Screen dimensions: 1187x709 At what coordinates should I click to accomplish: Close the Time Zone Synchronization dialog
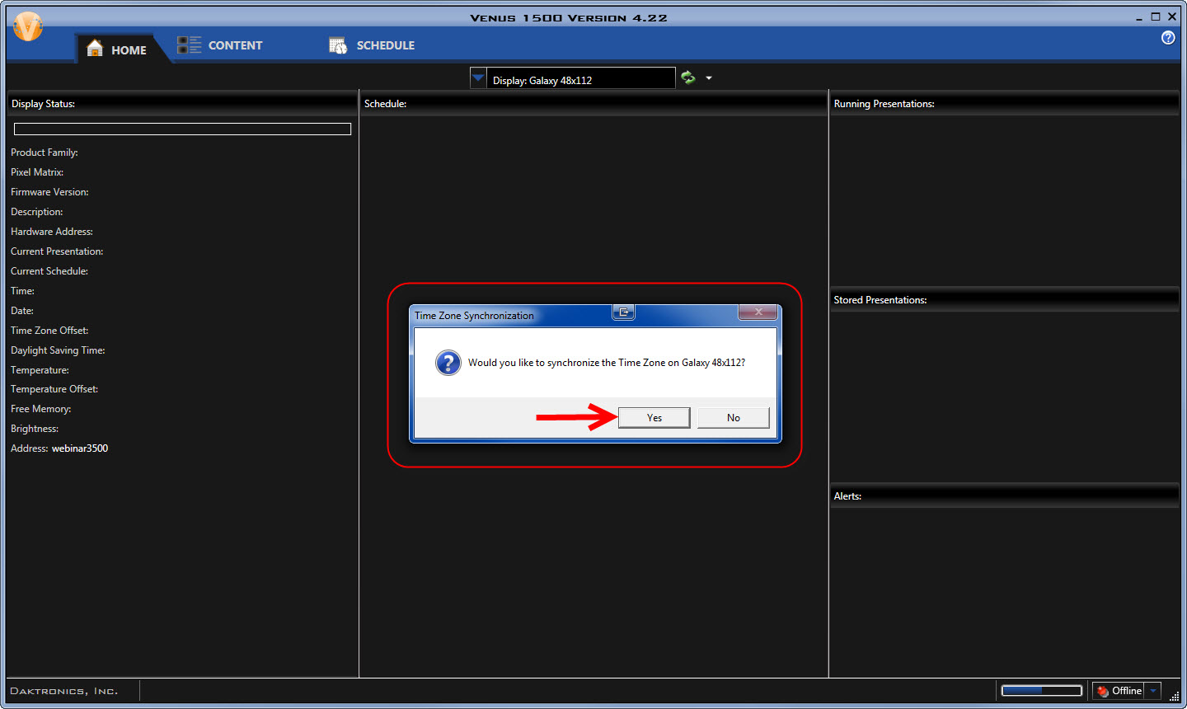pos(758,312)
